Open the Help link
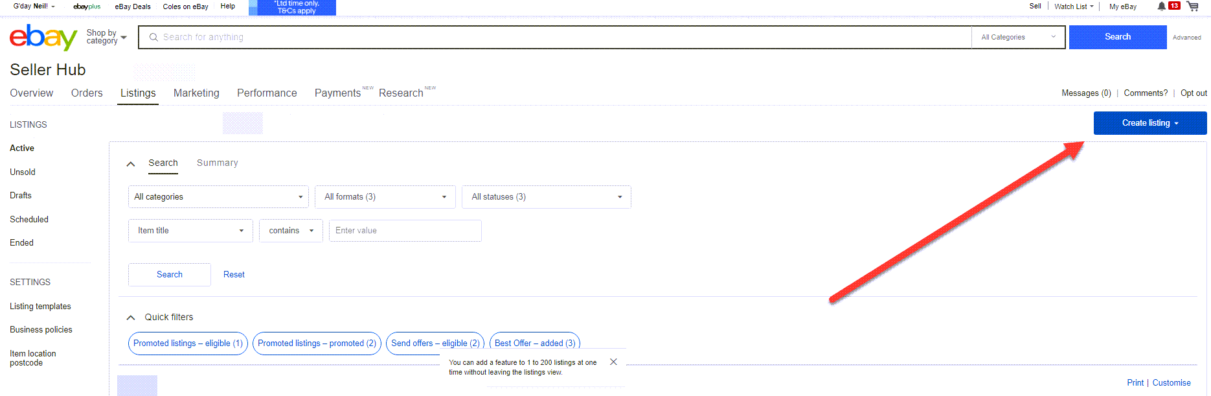This screenshot has width=1211, height=396. click(228, 6)
